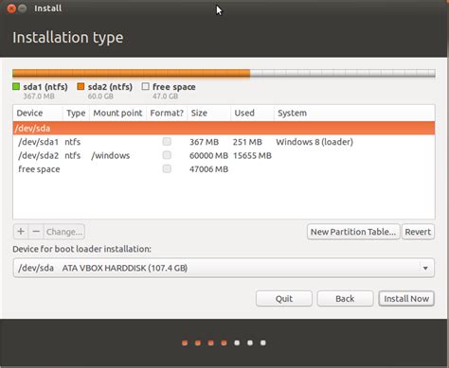Select /dev/sda ATA VBOX HARDDISK combo box

(x=224, y=268)
